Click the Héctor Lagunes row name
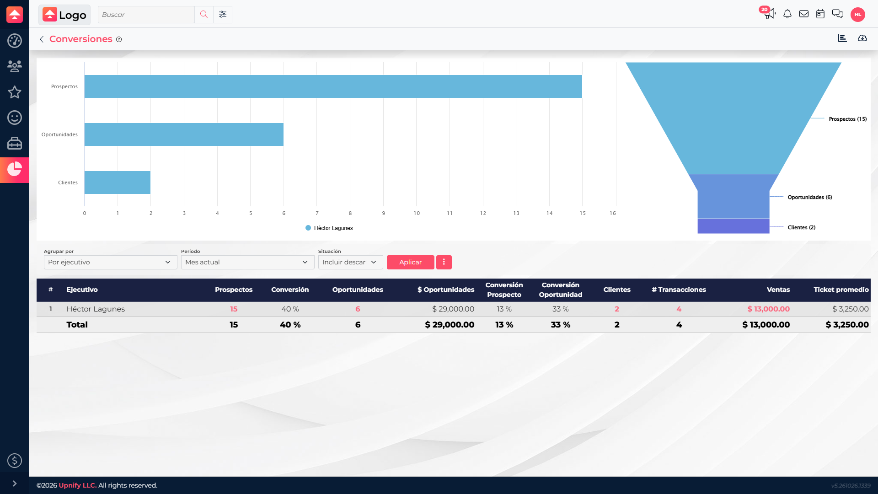This screenshot has height=494, width=878. [96, 309]
